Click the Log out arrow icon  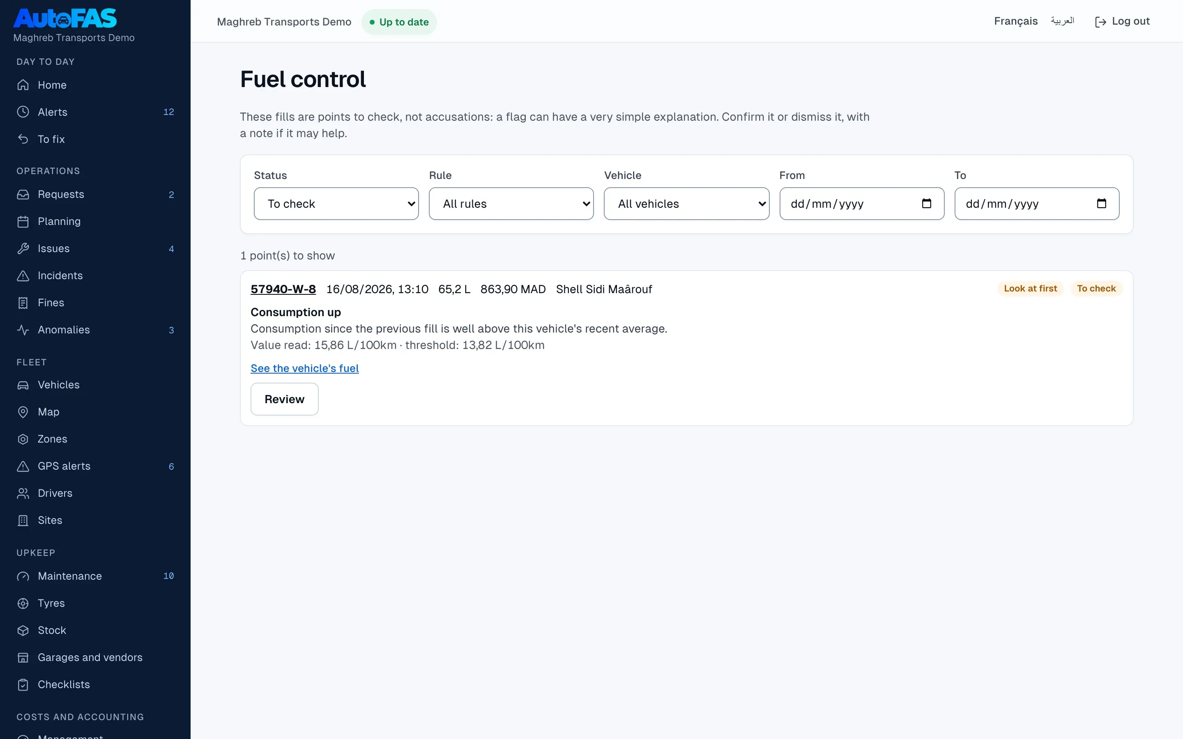[x=1100, y=22]
